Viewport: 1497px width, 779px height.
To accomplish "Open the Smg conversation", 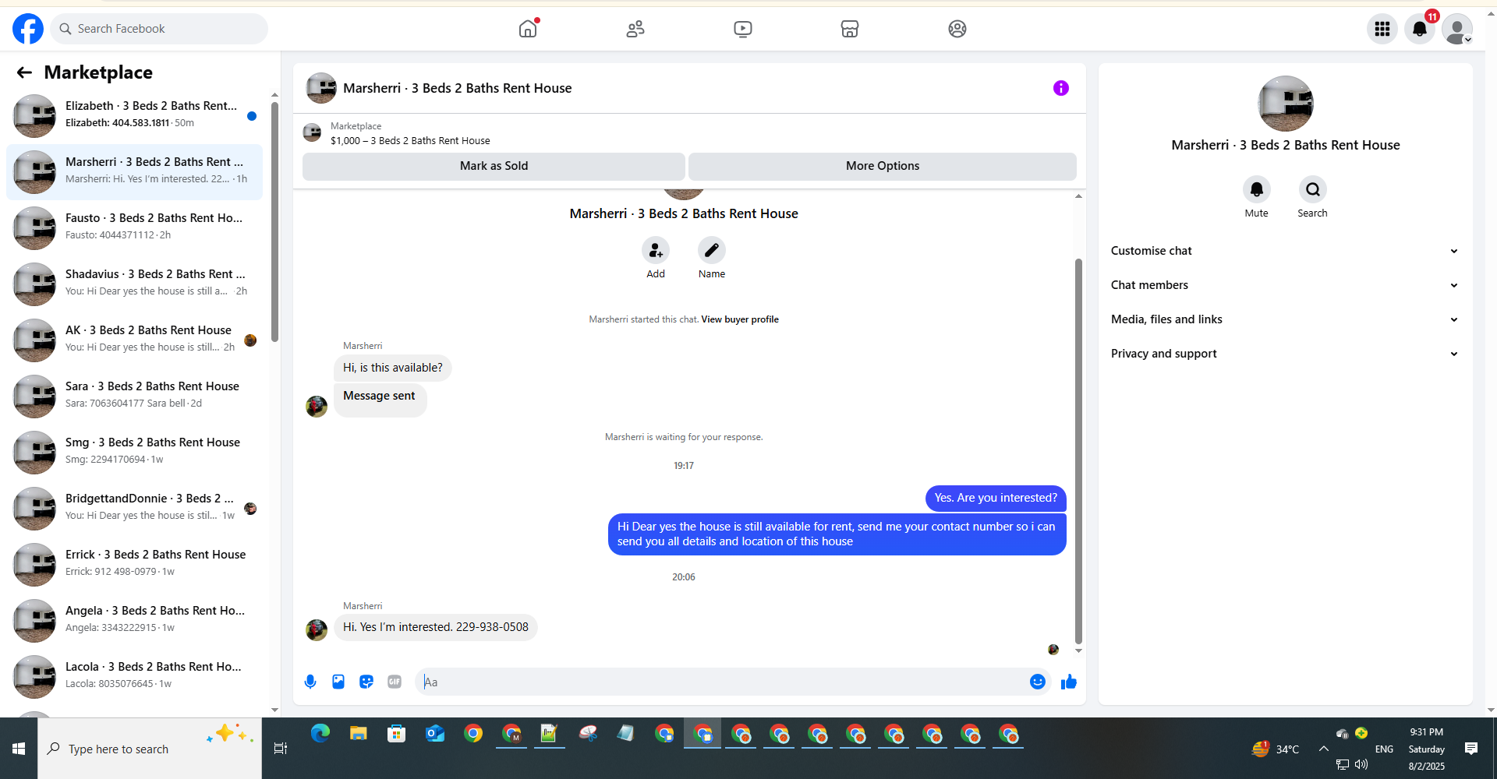I will pos(134,453).
